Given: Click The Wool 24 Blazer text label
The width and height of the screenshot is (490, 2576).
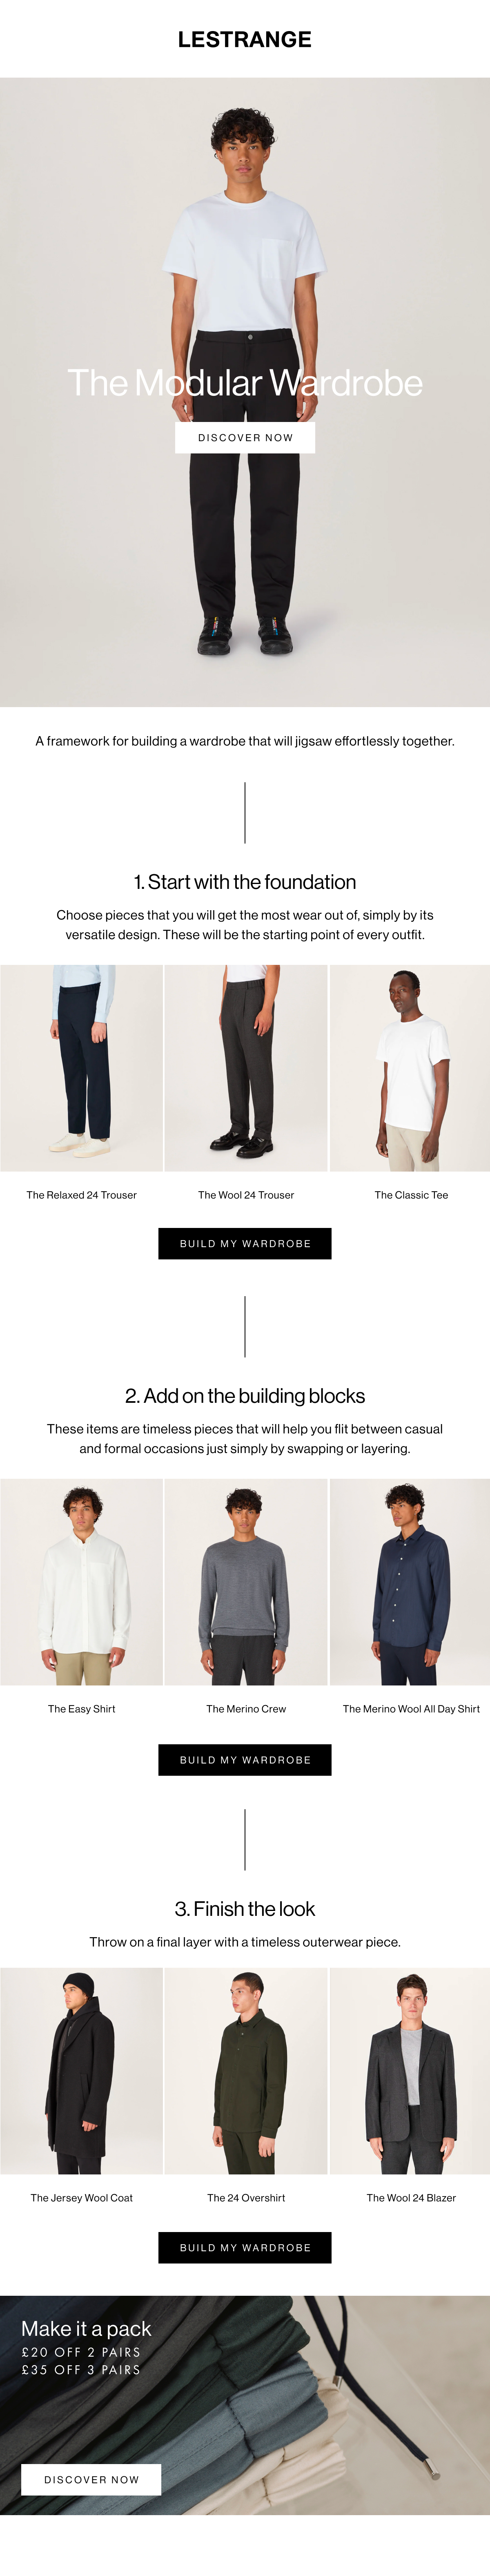Looking at the screenshot, I should click(x=411, y=2198).
